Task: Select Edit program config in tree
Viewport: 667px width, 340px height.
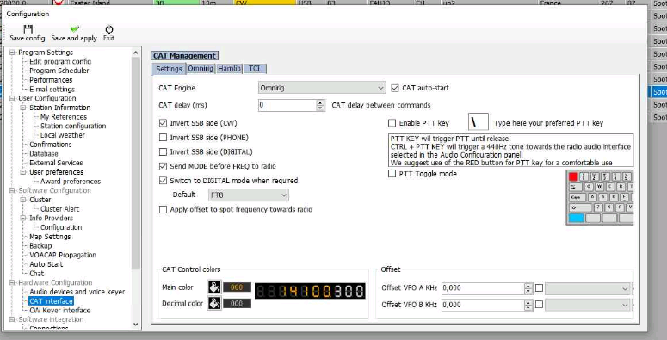Action: (60, 62)
